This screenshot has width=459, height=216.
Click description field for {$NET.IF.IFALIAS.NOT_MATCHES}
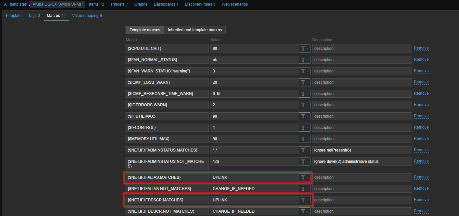(x=362, y=189)
